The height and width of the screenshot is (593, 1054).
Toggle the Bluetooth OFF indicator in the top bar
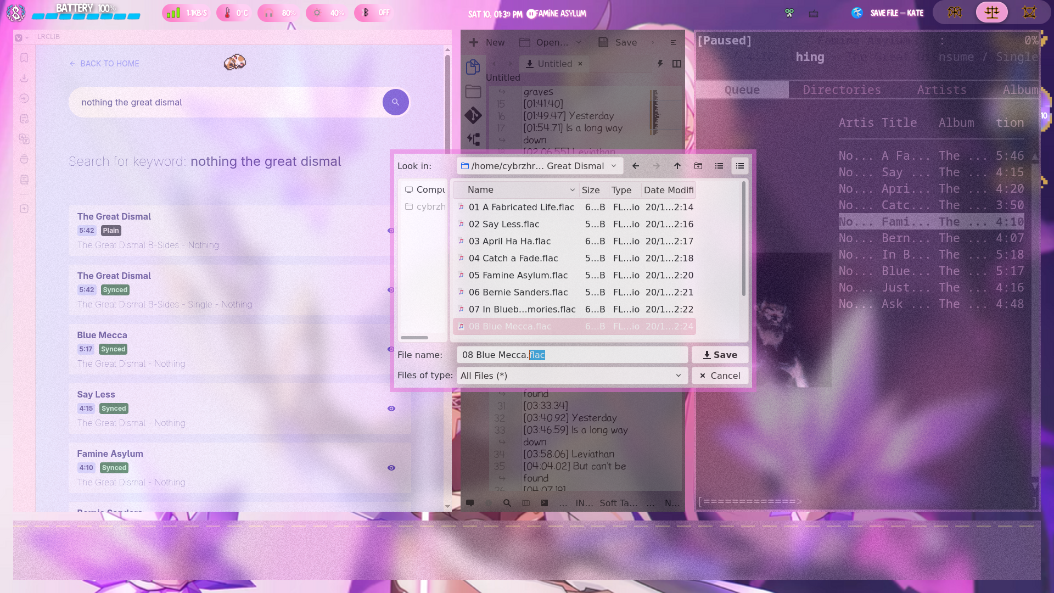pyautogui.click(x=374, y=13)
